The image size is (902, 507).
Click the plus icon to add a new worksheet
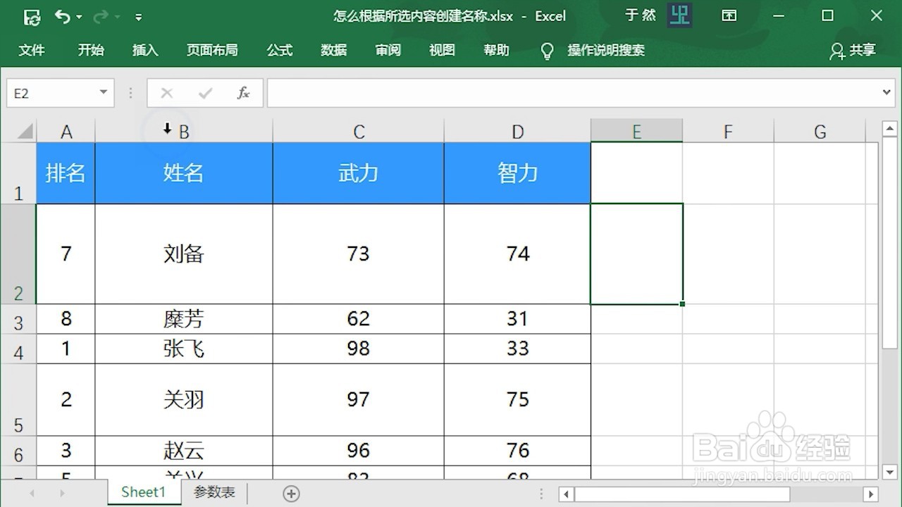point(290,493)
